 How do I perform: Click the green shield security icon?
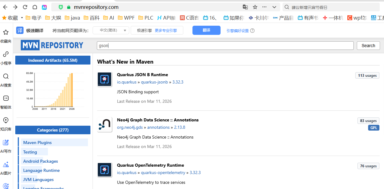tap(61, 7)
